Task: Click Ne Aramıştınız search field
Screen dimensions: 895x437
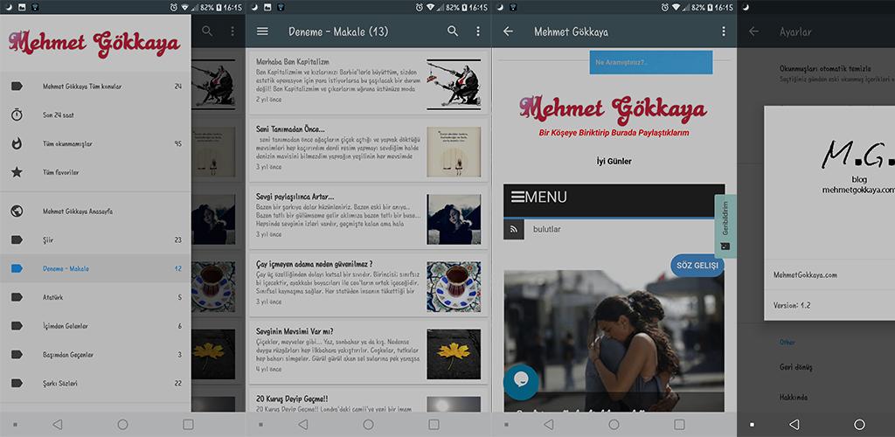Action: click(x=650, y=62)
